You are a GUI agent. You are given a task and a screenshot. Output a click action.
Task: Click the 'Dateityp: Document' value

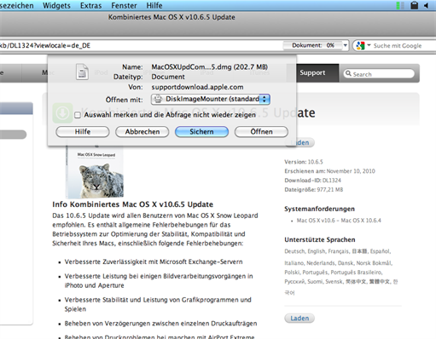[x=168, y=77]
